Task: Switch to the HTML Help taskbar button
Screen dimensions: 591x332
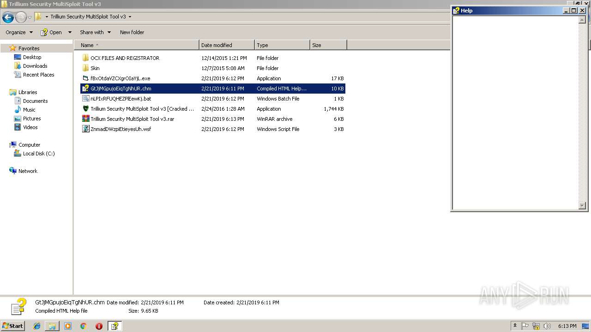Action: pyautogui.click(x=115, y=326)
